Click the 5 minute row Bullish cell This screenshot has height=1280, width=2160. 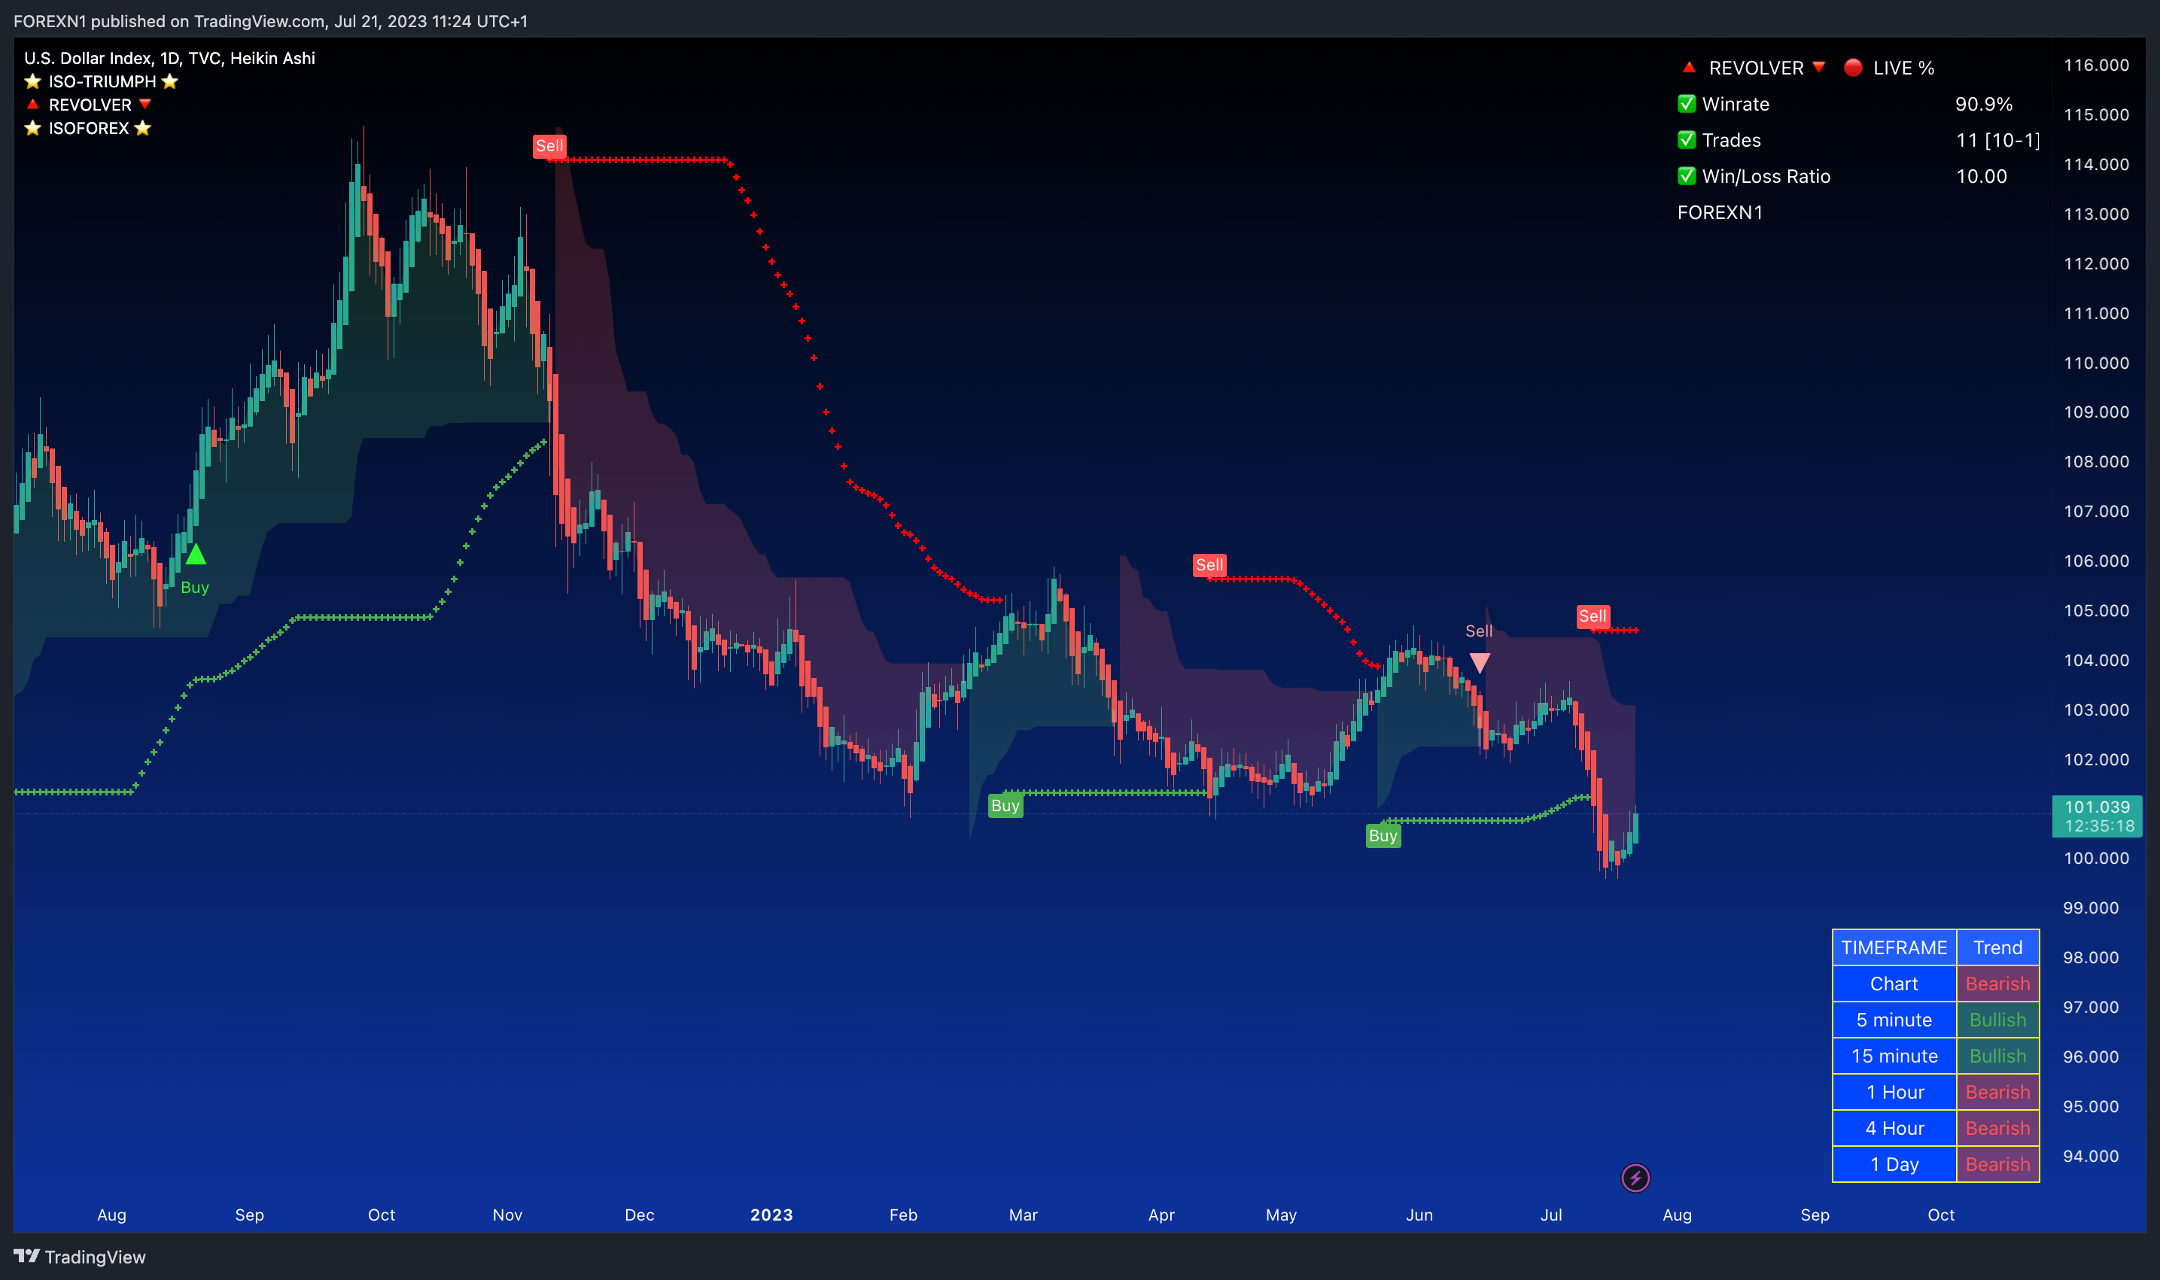tap(1997, 1020)
